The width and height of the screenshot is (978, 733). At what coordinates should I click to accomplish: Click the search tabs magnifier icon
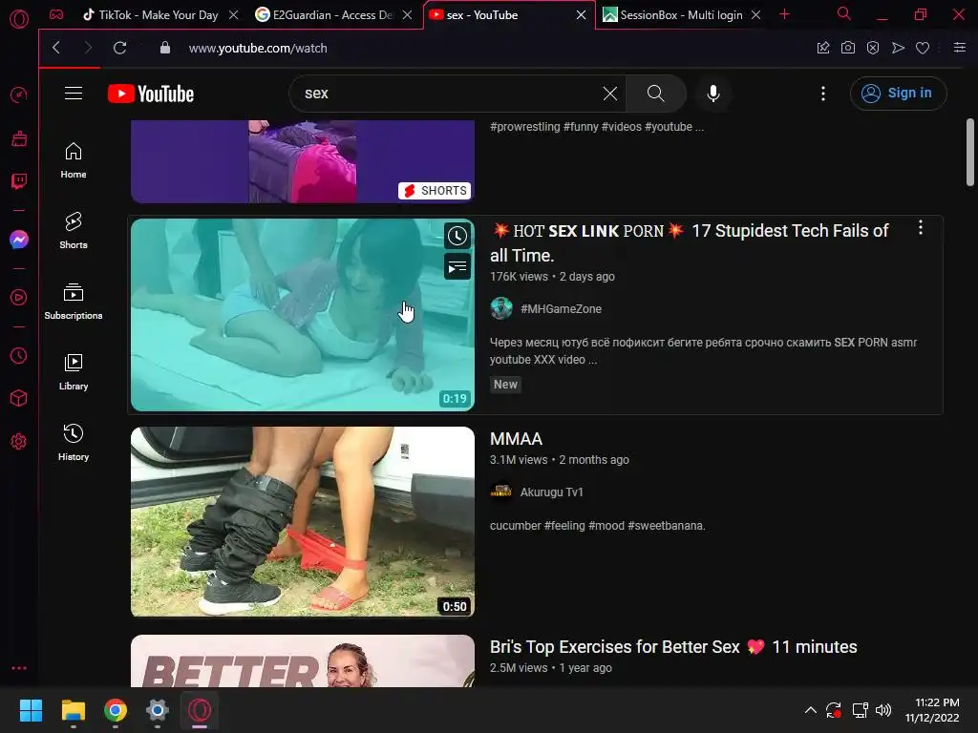pos(844,13)
